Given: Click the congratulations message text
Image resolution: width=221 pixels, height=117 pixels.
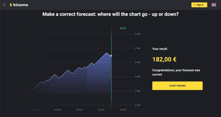Looking at the screenshot, I should point(176,72).
